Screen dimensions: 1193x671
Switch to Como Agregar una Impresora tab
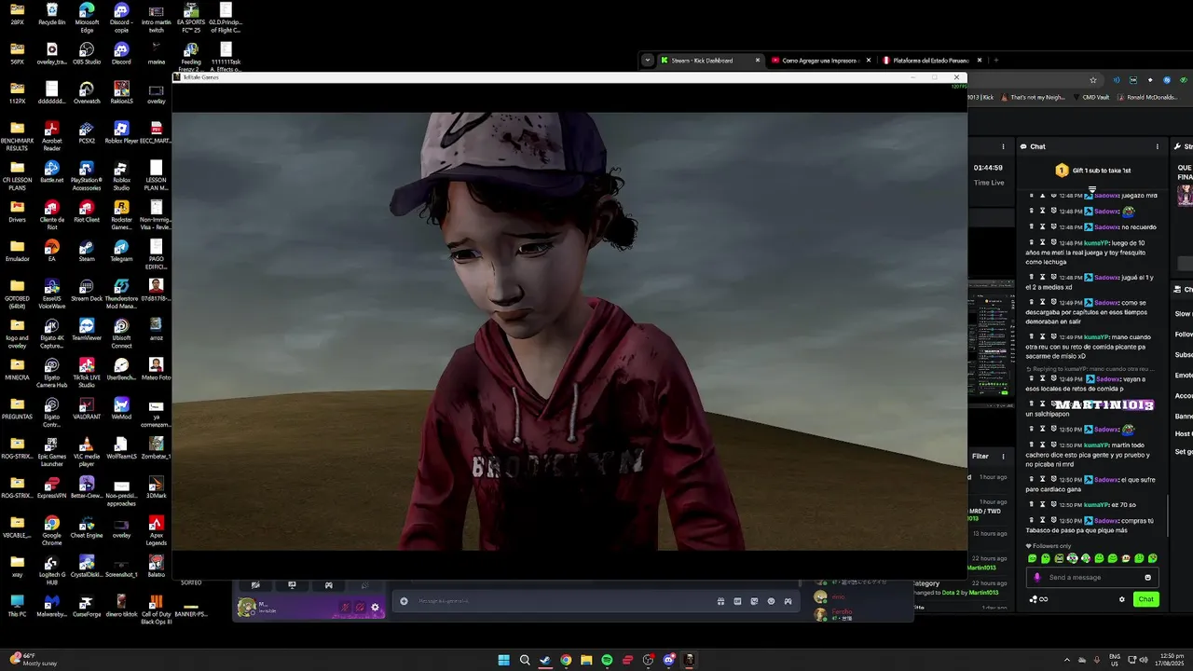coord(820,60)
